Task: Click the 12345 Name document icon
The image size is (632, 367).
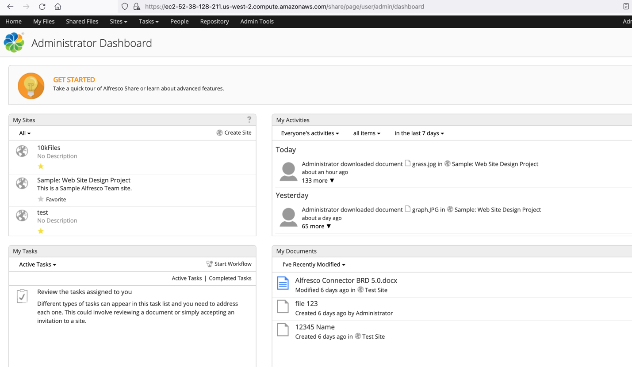Action: 283,329
